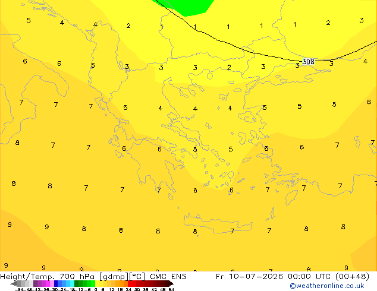The width and height of the screenshot is (377, 291).
Task: Click the '(00+48)' forecast hour label
Action: pos(352,277)
